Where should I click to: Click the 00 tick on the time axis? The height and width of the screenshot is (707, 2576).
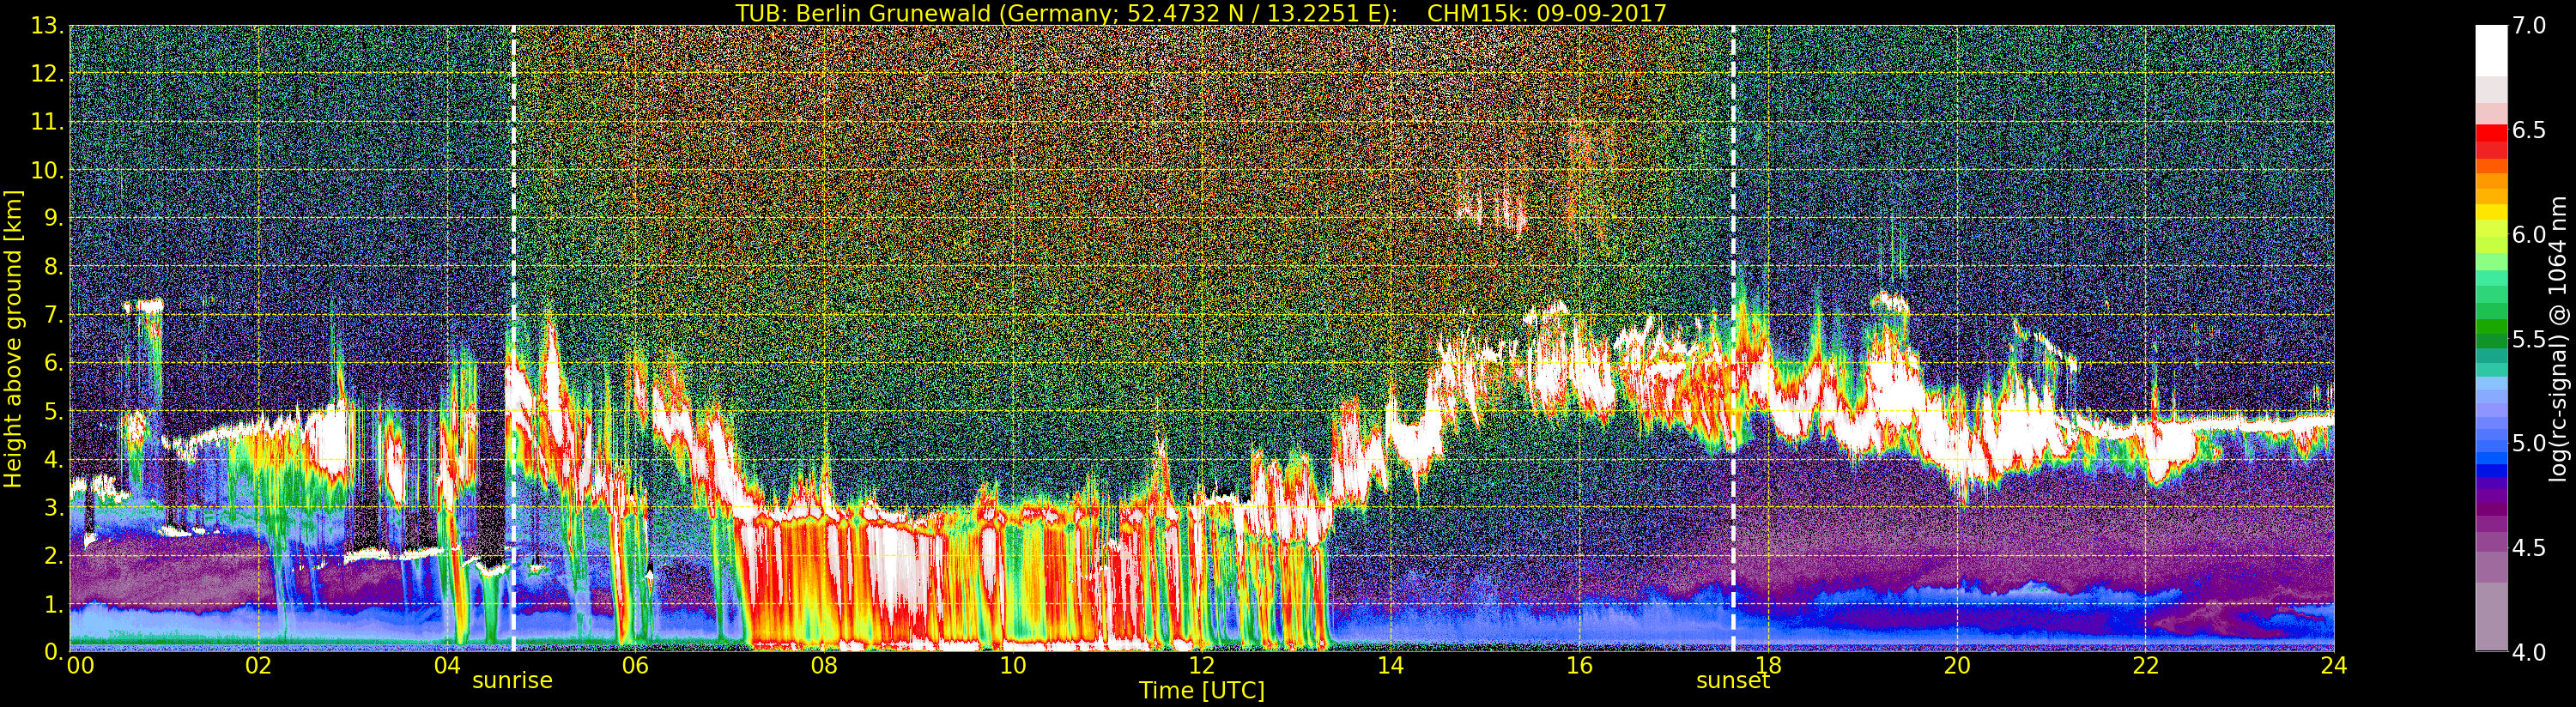80,667
